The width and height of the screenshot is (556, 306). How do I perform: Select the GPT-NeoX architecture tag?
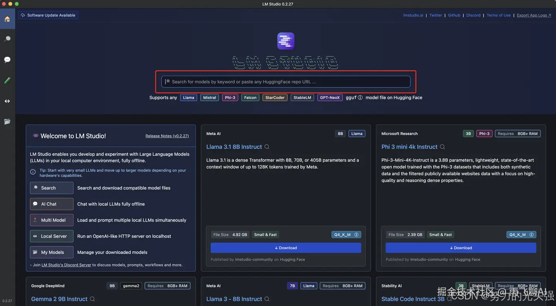pos(330,98)
